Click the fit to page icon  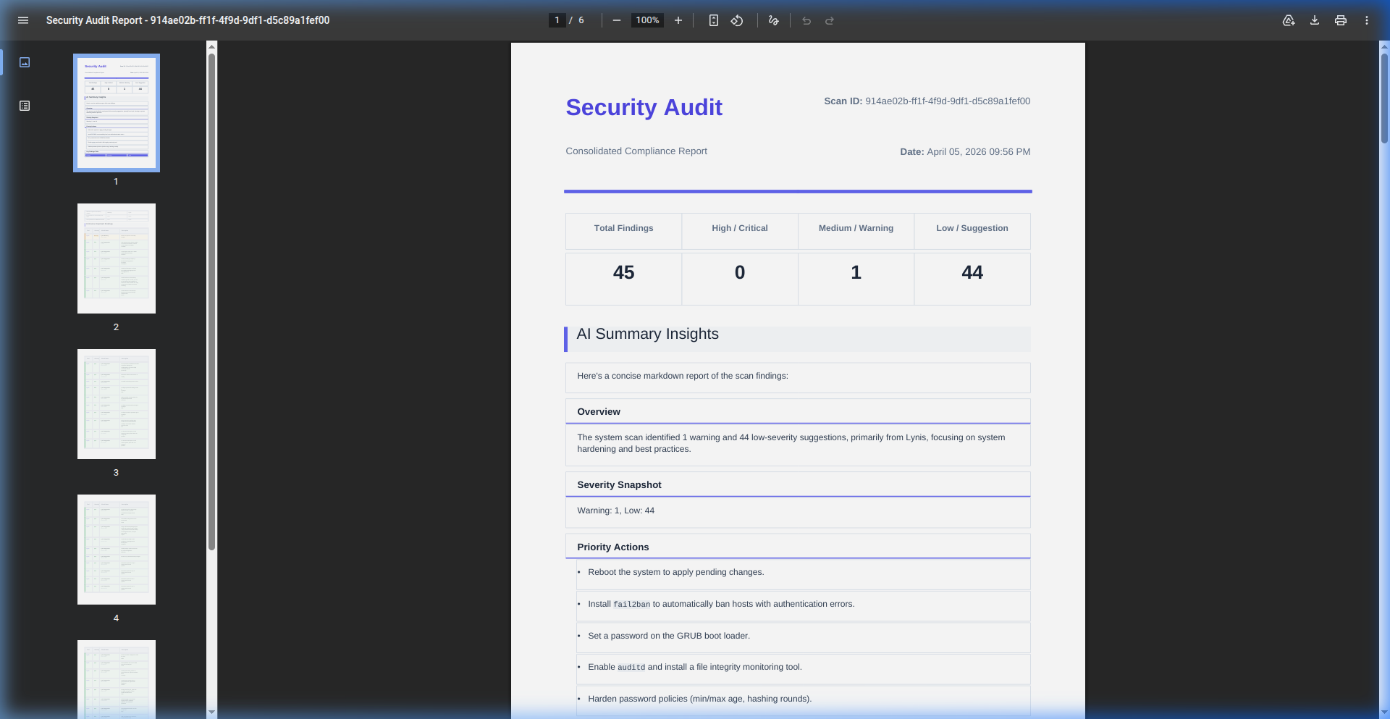[x=714, y=20]
